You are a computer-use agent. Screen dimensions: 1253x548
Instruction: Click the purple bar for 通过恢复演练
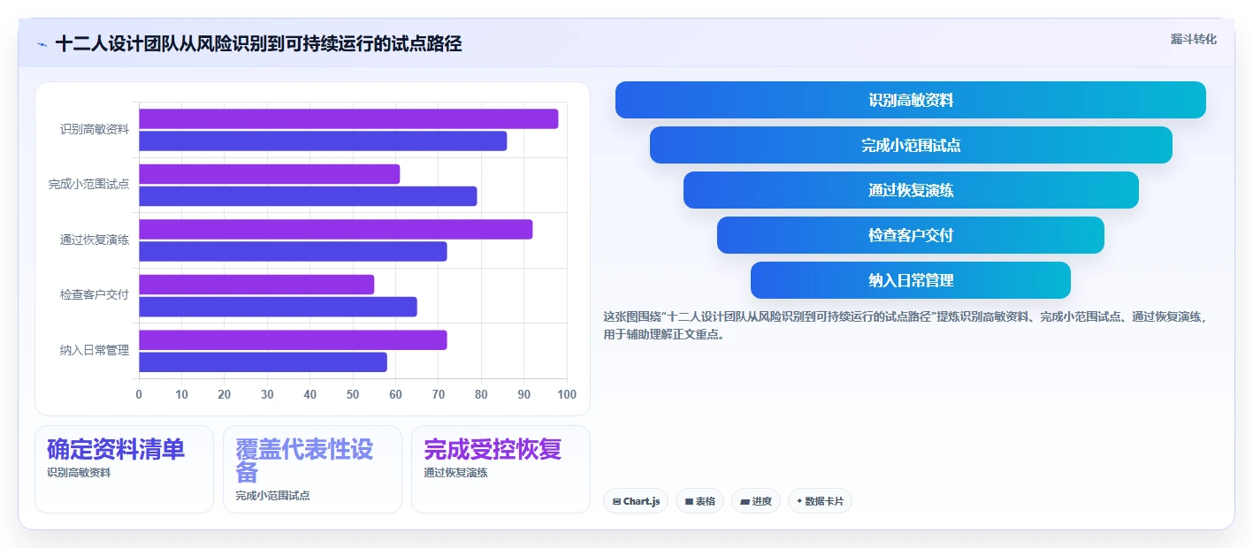336,229
